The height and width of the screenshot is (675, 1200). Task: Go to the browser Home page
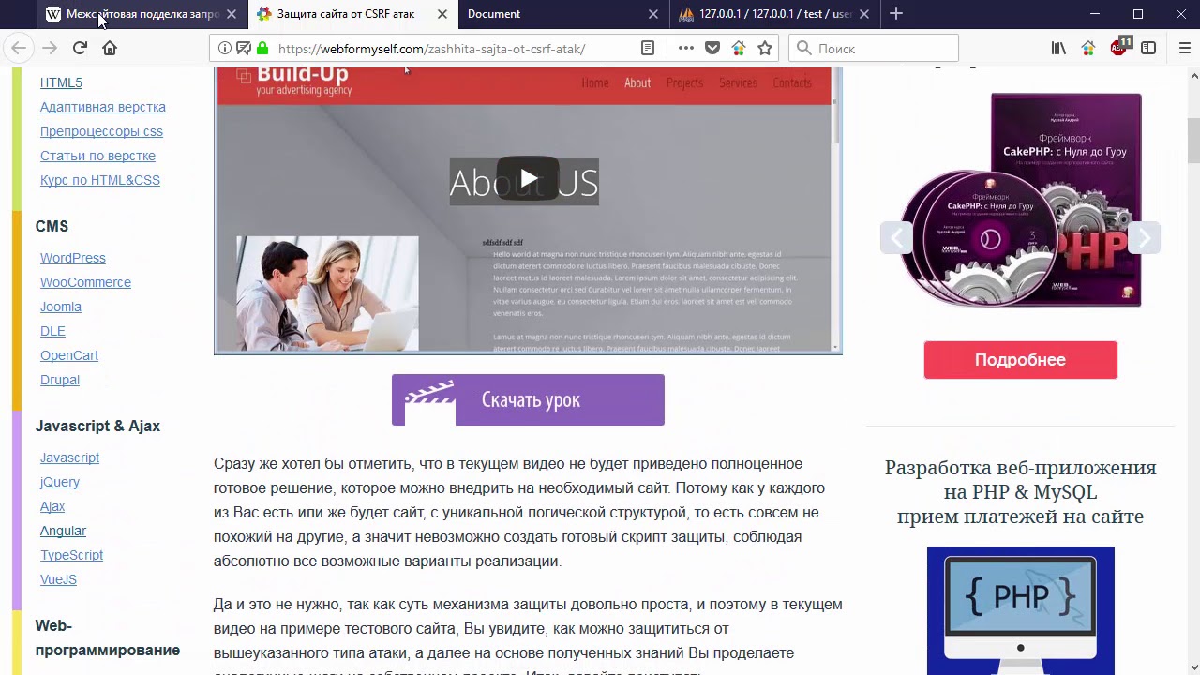coord(110,49)
